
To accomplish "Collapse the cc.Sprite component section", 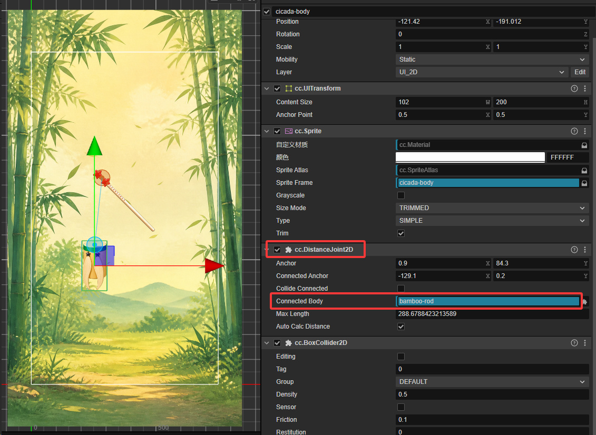I will [x=267, y=132].
